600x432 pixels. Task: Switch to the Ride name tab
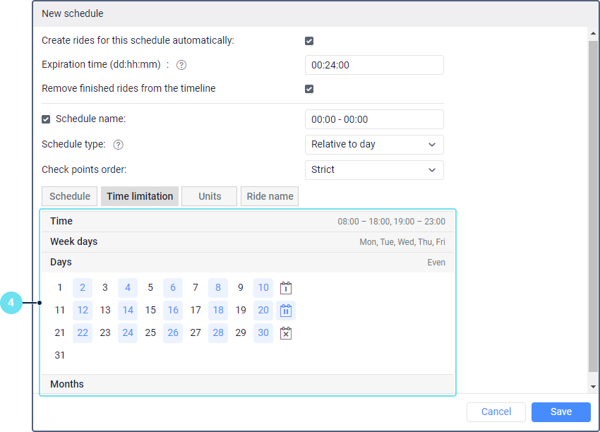[x=269, y=196]
